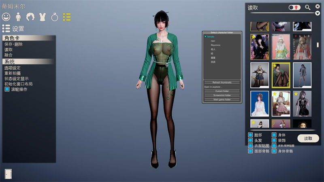Open the hair editing icon
Viewport: 324px width, 182px height.
(30, 17)
